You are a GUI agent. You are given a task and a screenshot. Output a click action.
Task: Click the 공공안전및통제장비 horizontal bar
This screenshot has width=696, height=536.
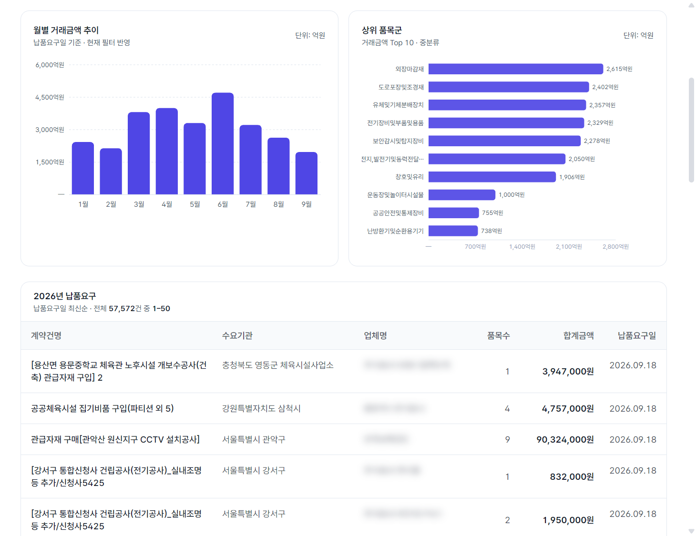(x=454, y=213)
